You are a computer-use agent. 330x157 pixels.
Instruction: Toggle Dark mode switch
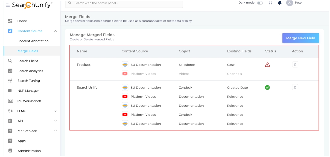(x=260, y=3)
